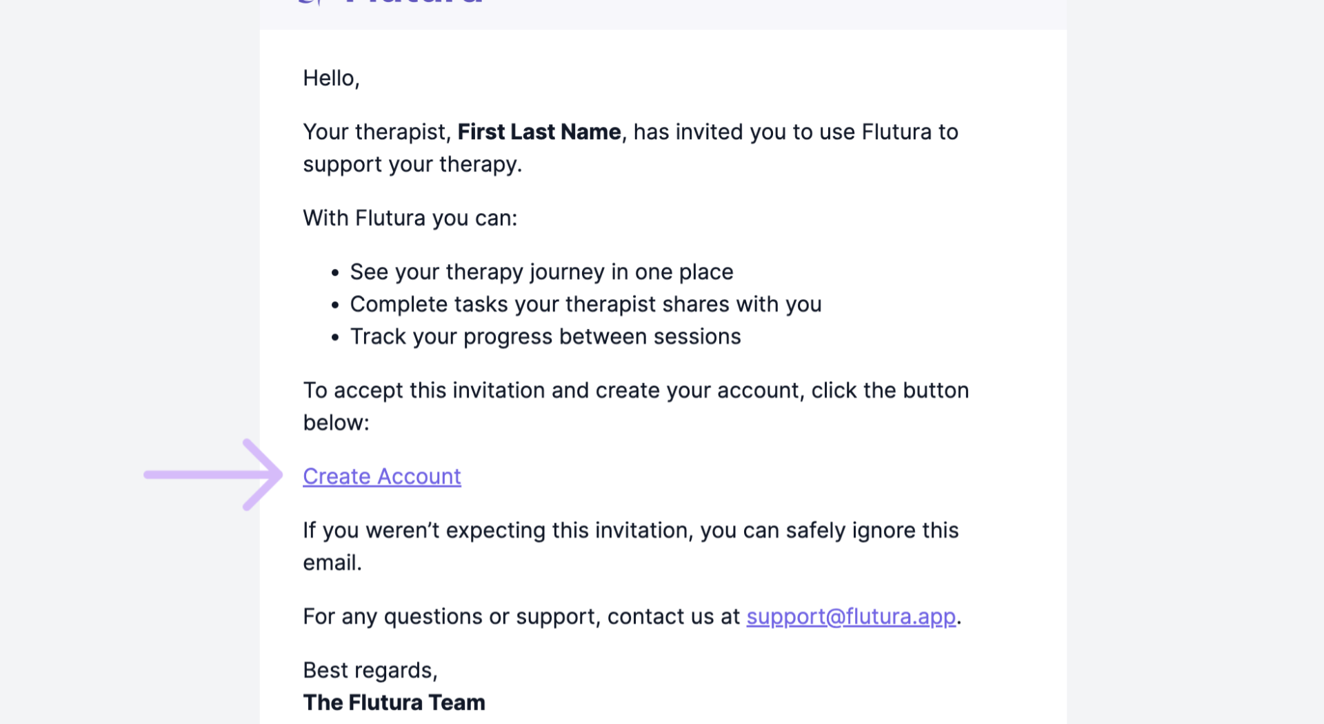This screenshot has height=724, width=1324.
Task: Click the word "email." under the ignore notice
Action: pyautogui.click(x=332, y=563)
